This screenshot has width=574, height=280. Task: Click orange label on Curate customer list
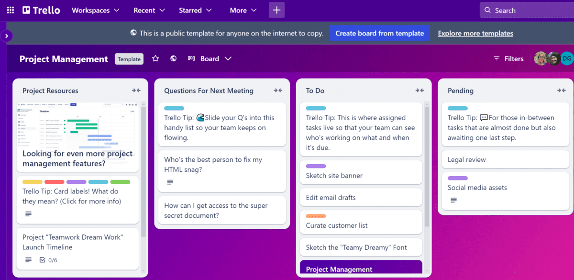point(316,216)
